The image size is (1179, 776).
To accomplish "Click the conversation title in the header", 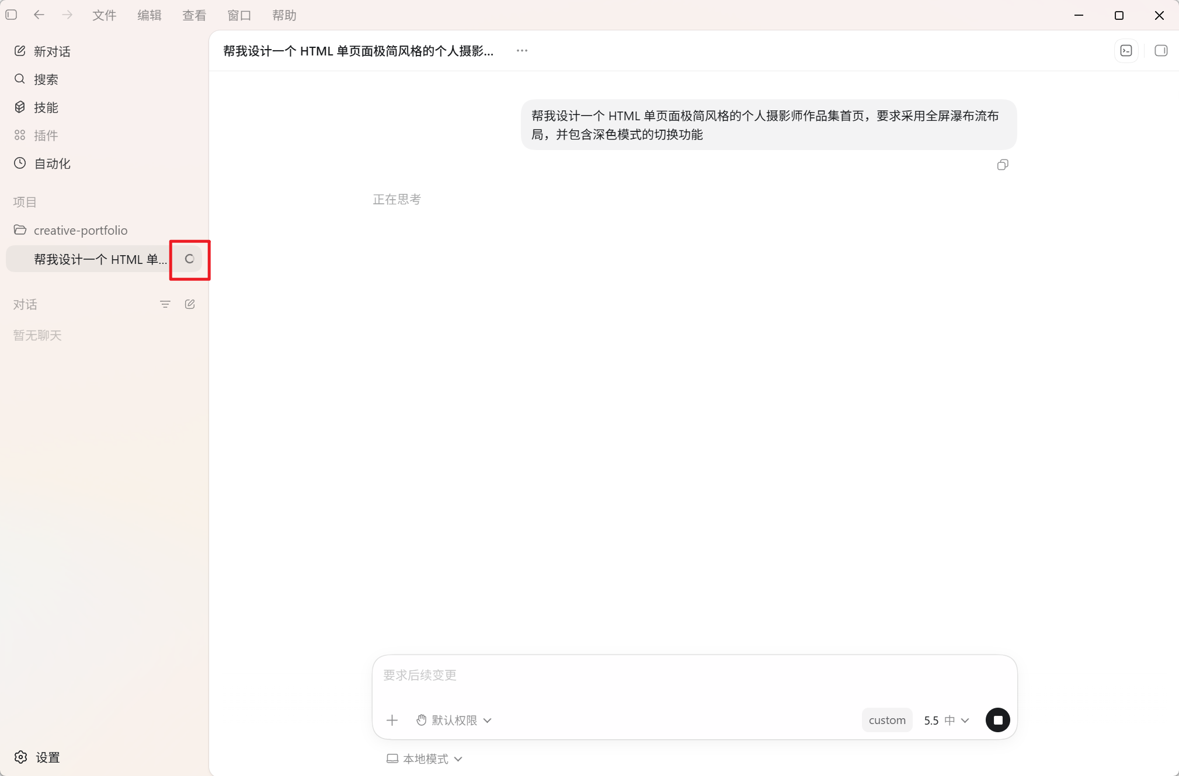I will point(358,51).
